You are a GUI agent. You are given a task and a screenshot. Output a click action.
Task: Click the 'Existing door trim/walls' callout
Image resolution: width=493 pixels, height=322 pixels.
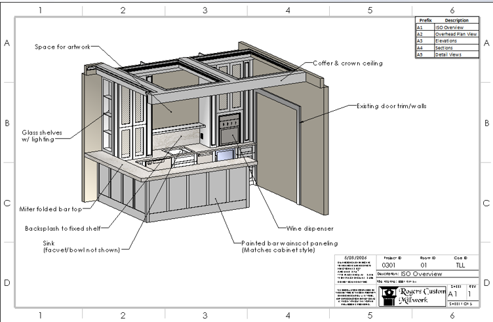[x=391, y=106]
